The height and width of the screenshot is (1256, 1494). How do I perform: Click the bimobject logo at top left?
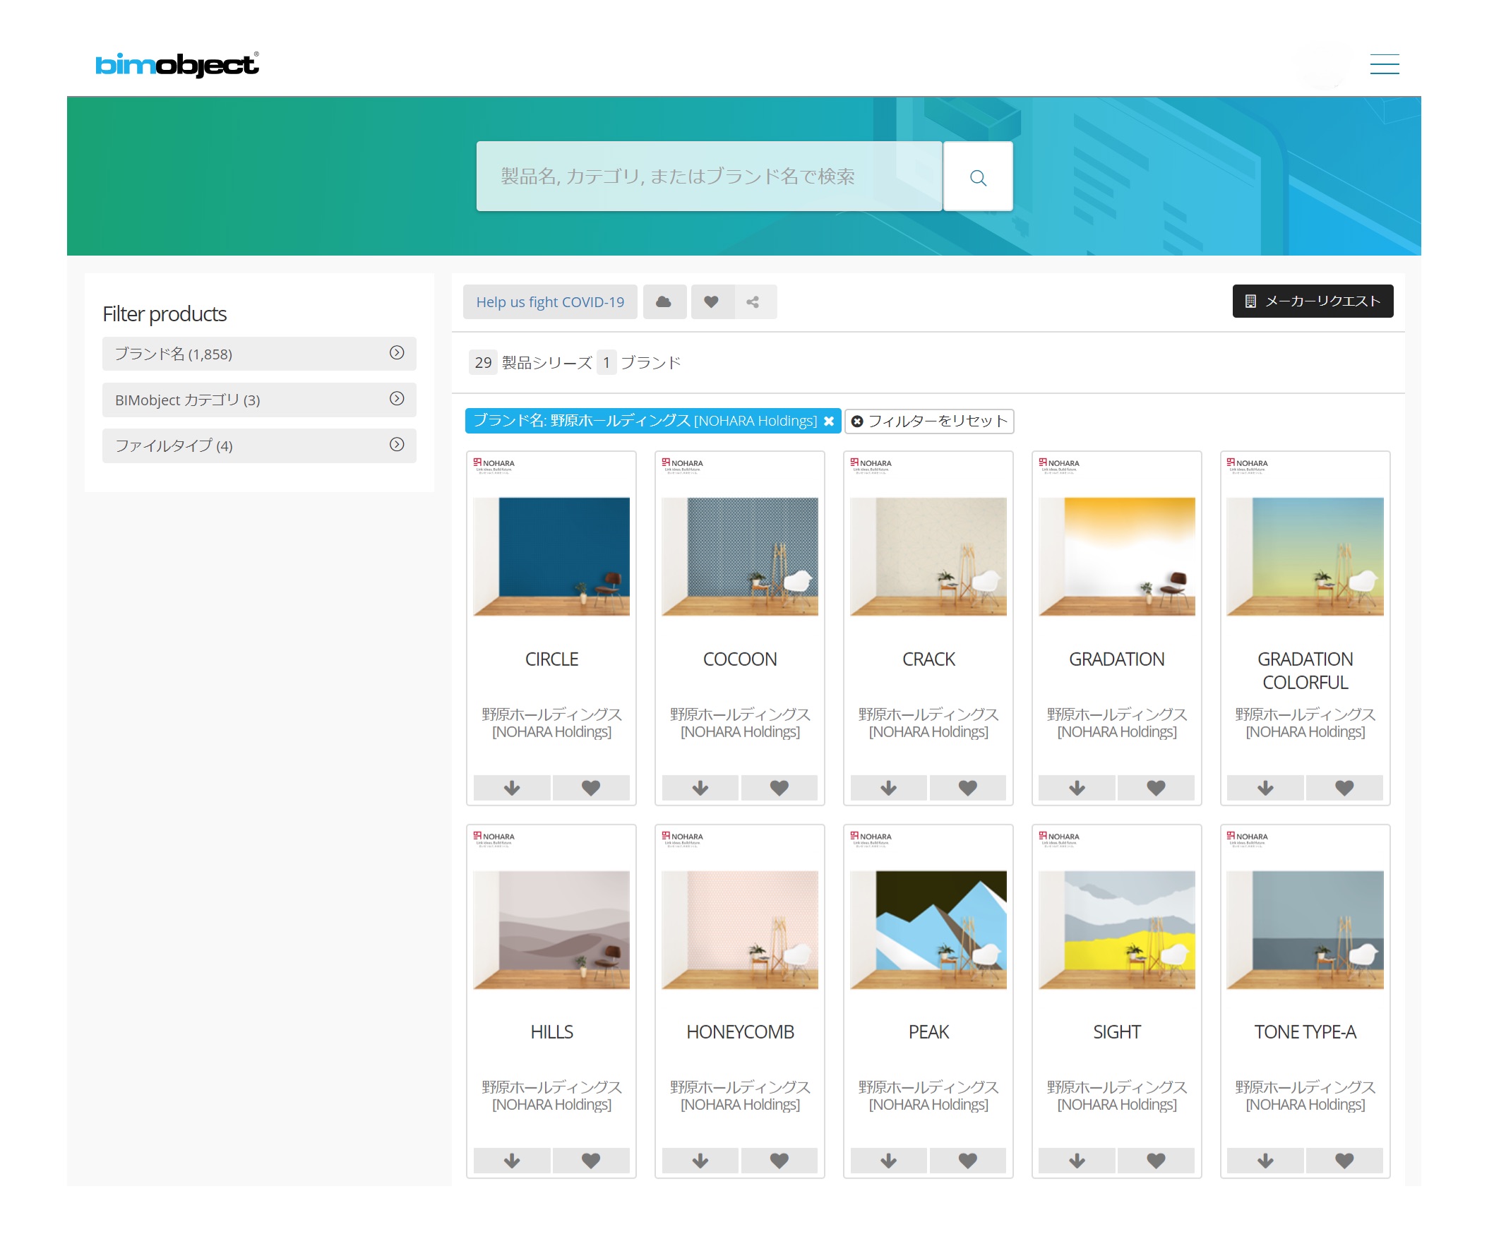coord(176,65)
